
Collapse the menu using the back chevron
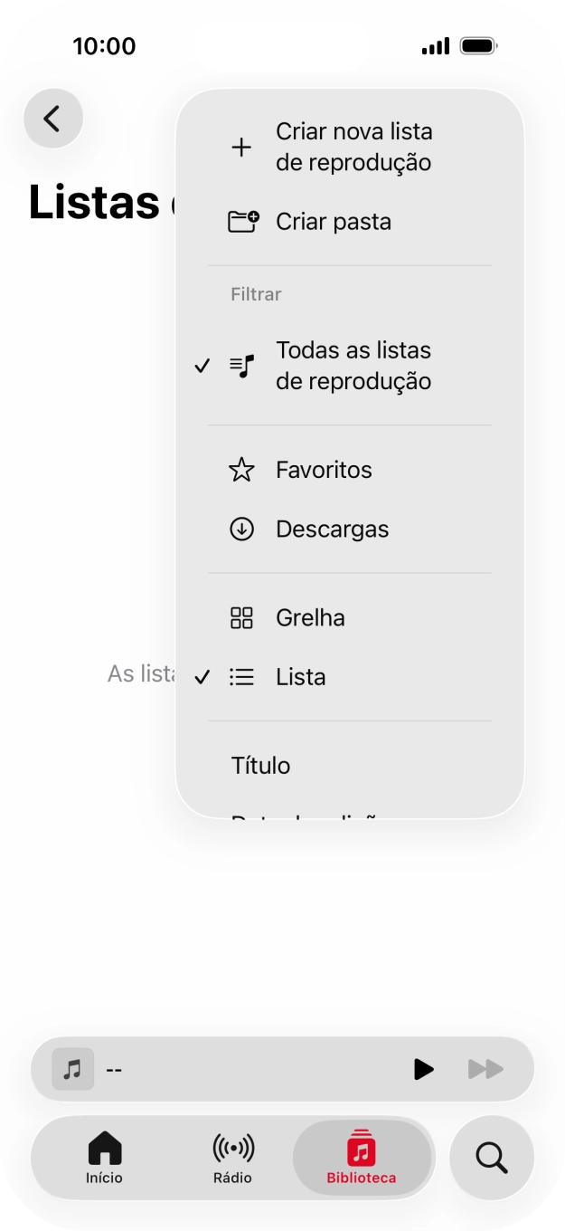click(x=52, y=118)
